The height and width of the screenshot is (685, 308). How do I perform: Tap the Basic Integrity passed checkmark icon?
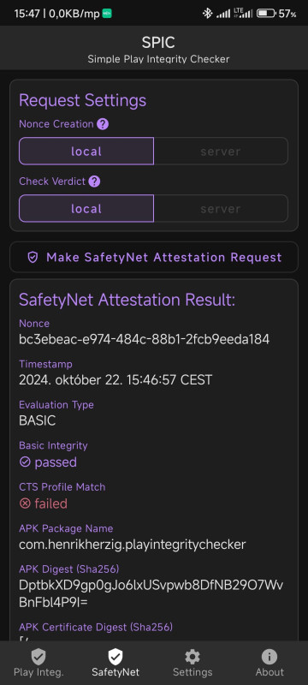tap(25, 462)
